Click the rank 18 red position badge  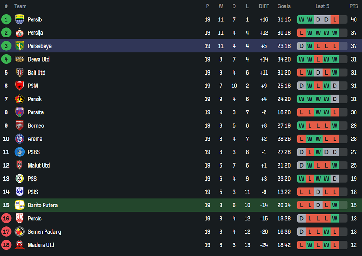click(6, 245)
